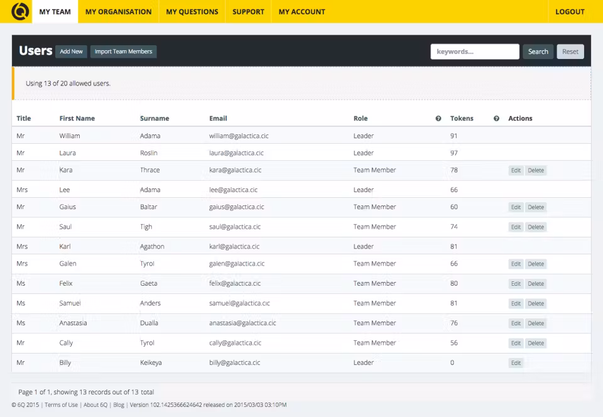Open the Support page

tap(248, 11)
